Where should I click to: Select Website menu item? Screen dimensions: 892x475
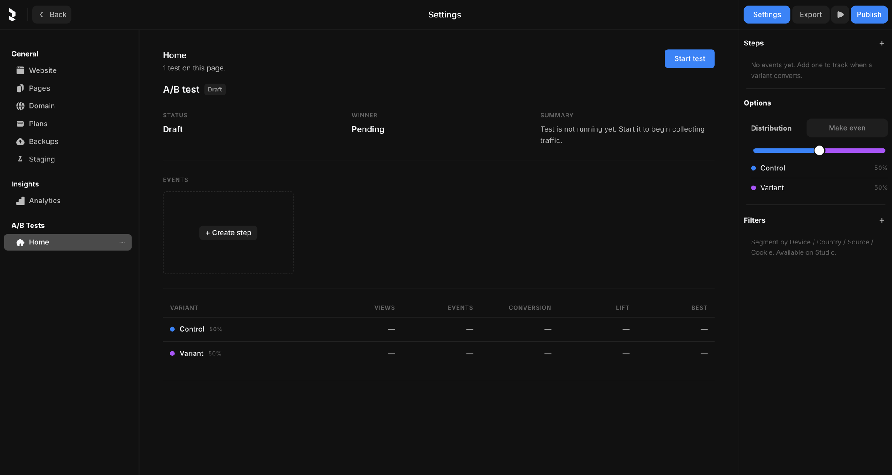pyautogui.click(x=68, y=70)
